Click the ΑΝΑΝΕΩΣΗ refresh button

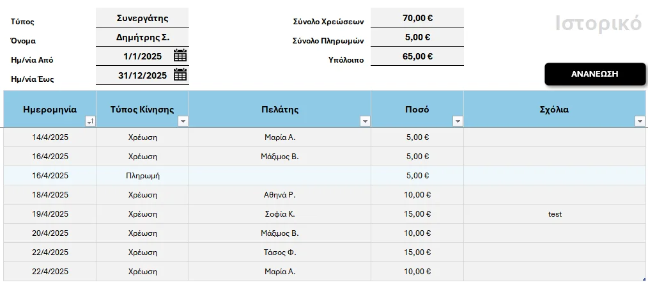pos(595,74)
